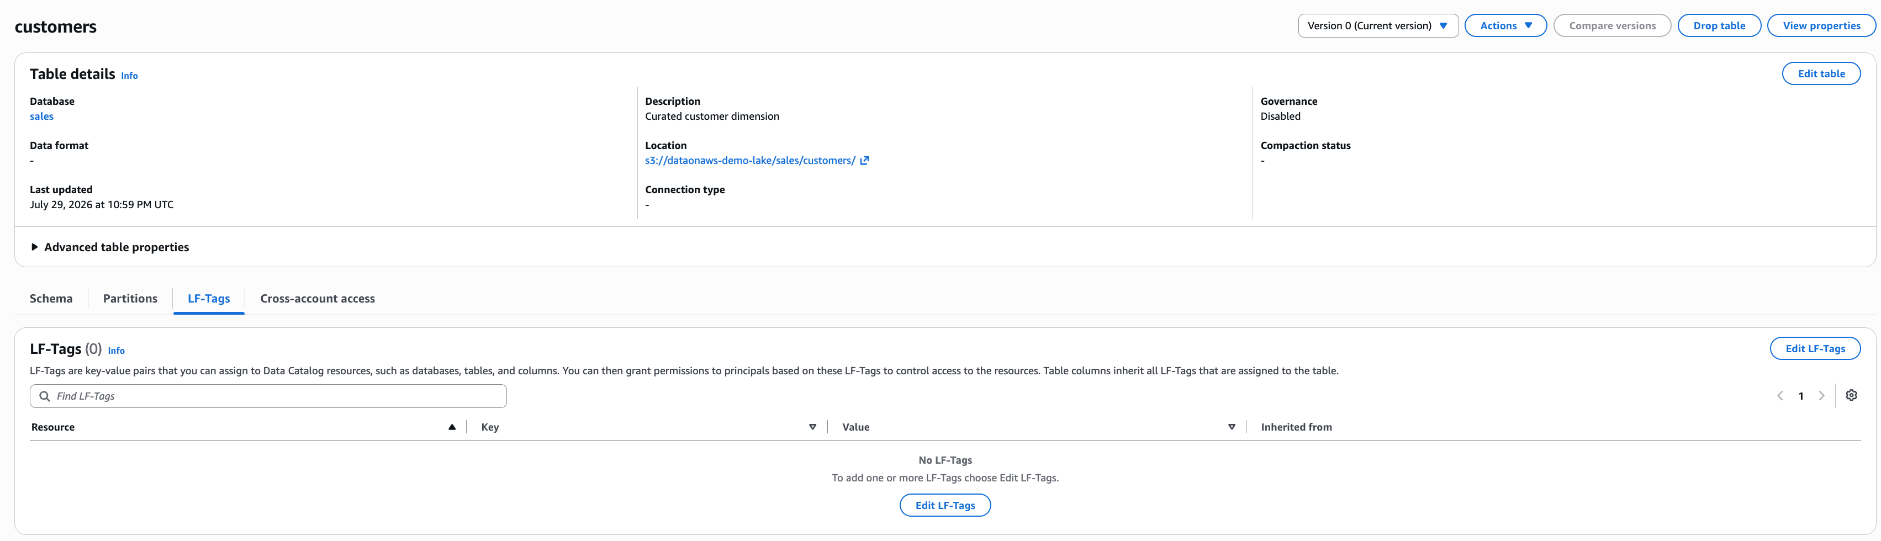Open the Actions dropdown menu
1881x541 pixels.
1505,25
